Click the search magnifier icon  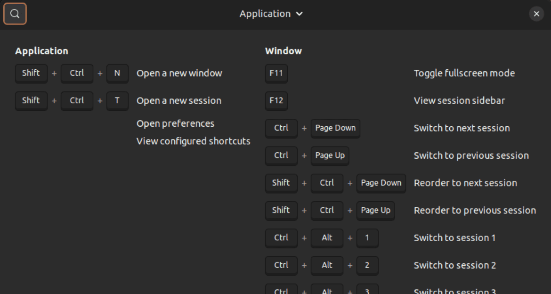[15, 14]
